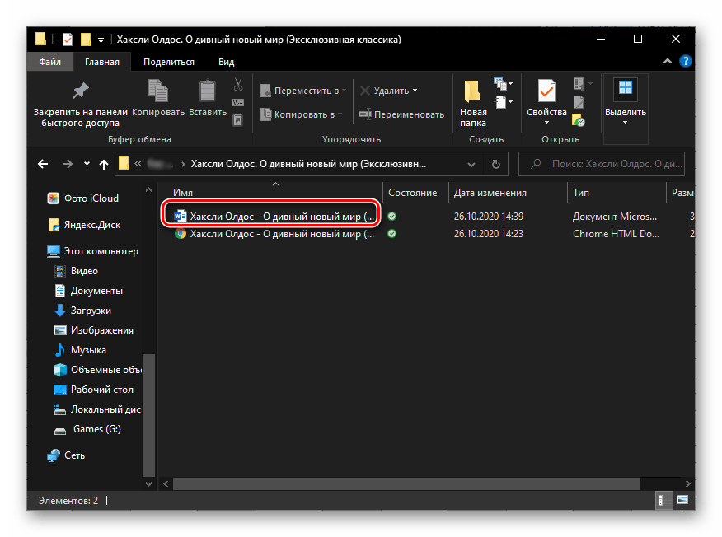Click the Переименовать button
This screenshot has height=537, width=722.
point(401,114)
